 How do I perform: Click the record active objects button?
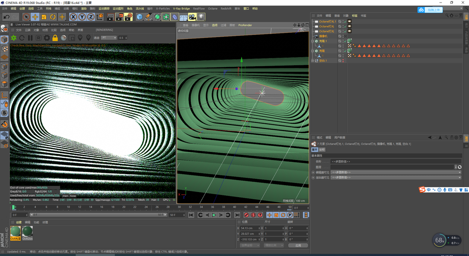click(x=247, y=215)
